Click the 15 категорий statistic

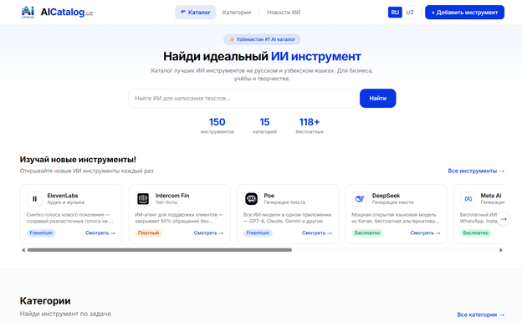pos(264,125)
